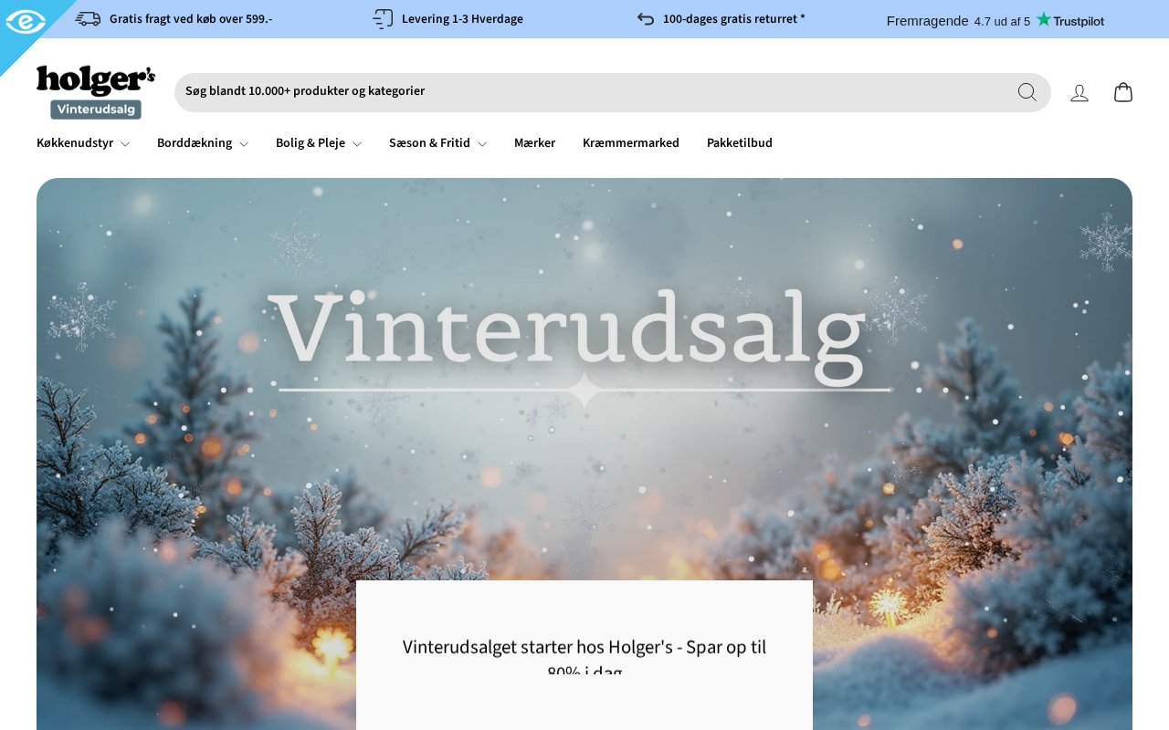Click the magnifying glass search icon
The height and width of the screenshot is (730, 1169).
[x=1027, y=92]
